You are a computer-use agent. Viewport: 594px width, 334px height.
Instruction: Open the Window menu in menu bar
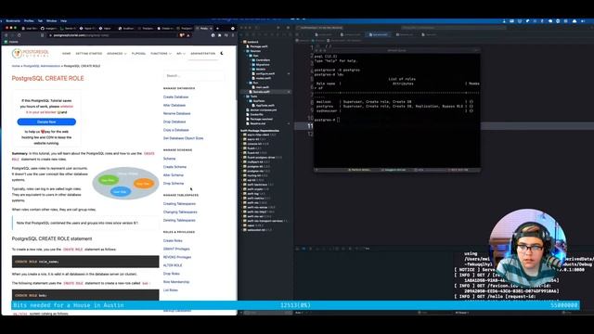click(52, 21)
